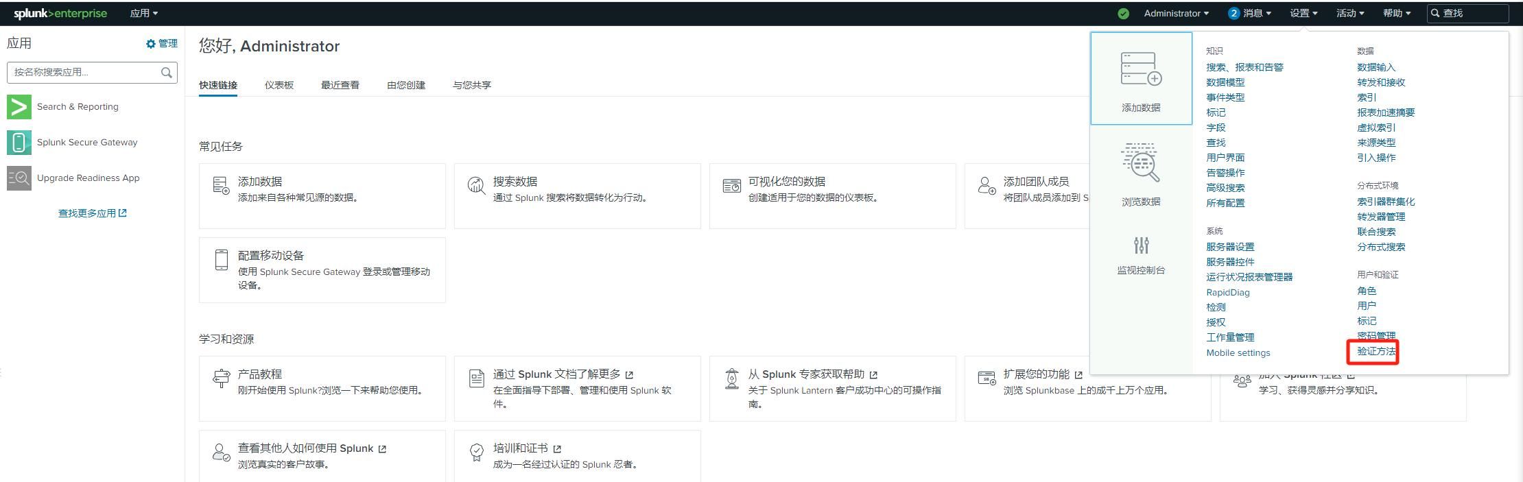
Task: Click the 查看其他人如何使用 Splunk icon
Action: point(221,452)
